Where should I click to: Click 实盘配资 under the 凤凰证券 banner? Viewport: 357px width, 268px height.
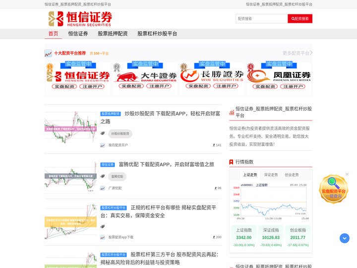(x=265, y=86)
